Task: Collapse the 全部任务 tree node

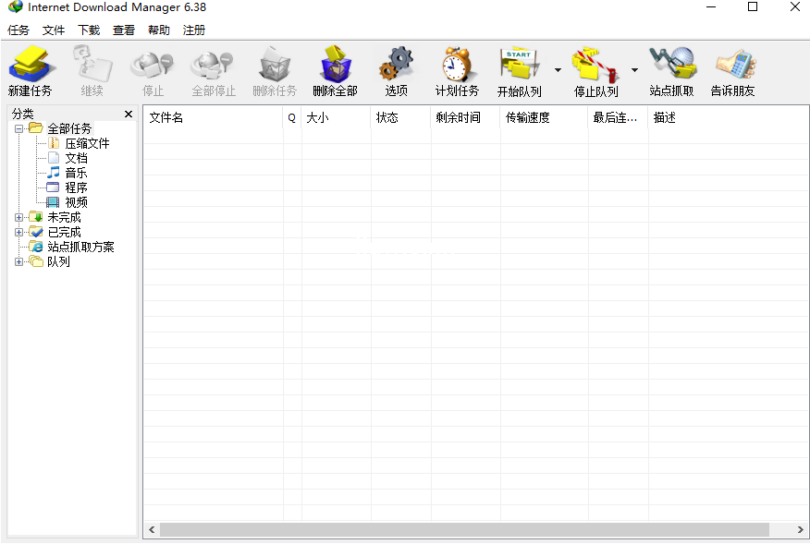Action: point(19,128)
